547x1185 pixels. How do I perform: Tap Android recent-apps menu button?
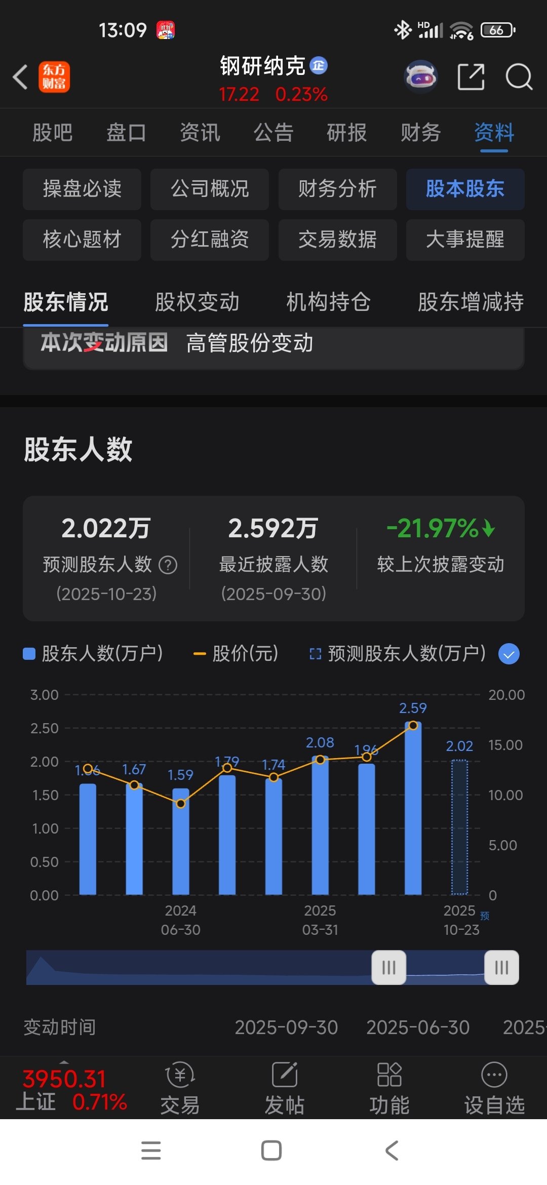(151, 1151)
